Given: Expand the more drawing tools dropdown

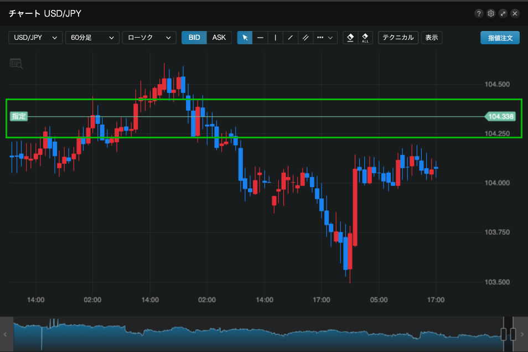Looking at the screenshot, I should 325,38.
